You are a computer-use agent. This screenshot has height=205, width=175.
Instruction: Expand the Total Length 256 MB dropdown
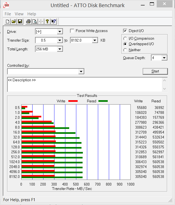(60, 49)
